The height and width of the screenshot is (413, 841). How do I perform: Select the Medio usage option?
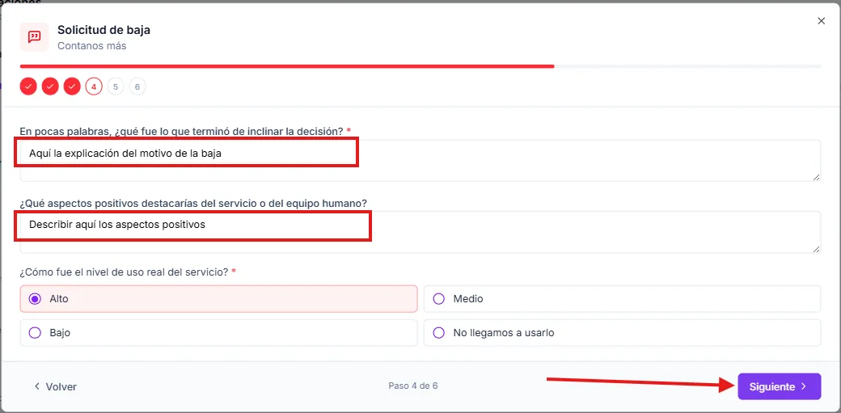tap(622, 299)
